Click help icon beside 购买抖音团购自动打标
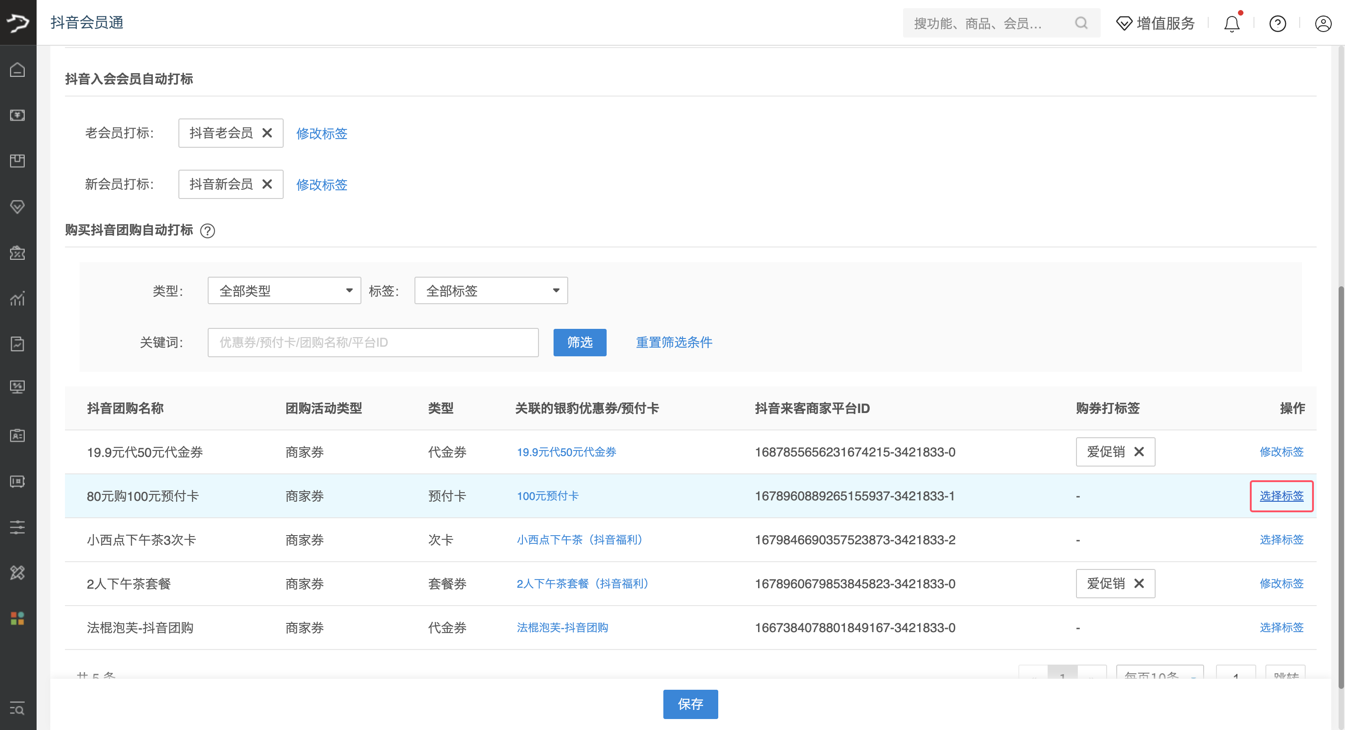 pyautogui.click(x=208, y=231)
